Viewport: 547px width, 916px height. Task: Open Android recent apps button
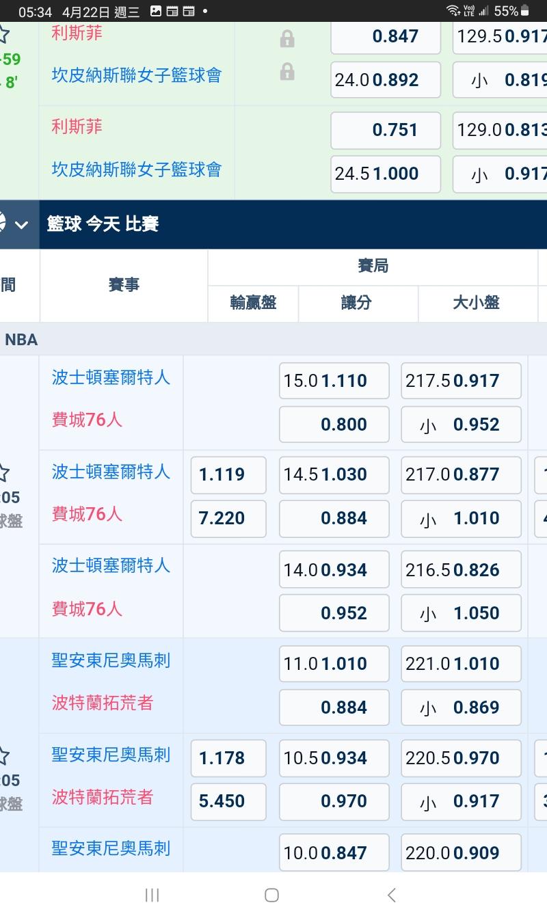152,895
